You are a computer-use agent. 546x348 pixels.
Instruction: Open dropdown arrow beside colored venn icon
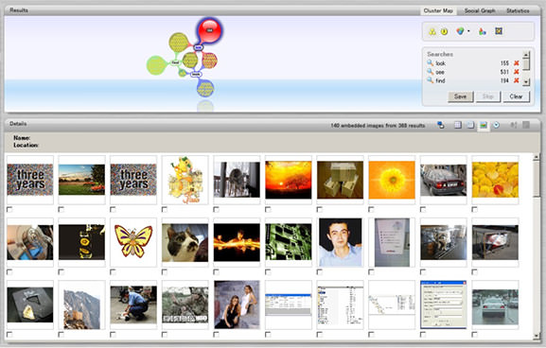(468, 31)
